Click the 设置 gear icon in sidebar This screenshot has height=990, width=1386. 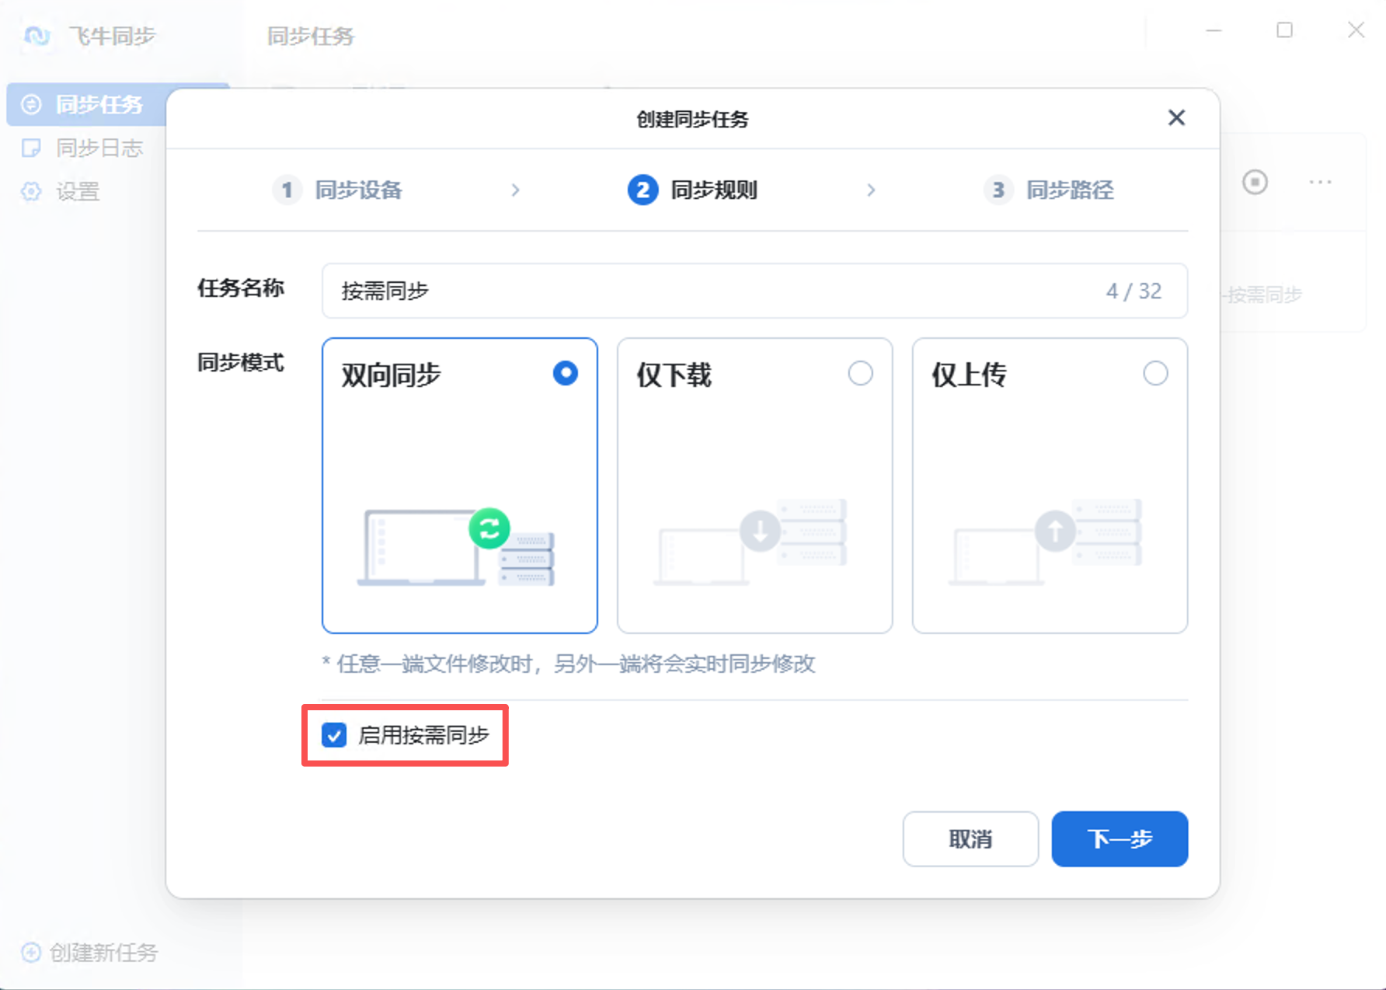click(x=31, y=191)
